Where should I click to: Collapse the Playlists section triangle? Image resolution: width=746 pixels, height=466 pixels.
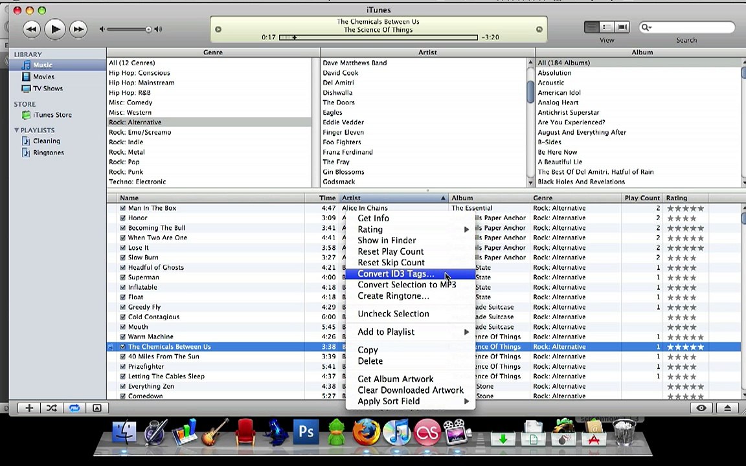[17, 130]
